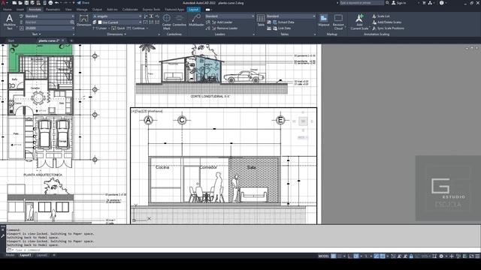Click the Share button in title bar
The width and height of the screenshot is (481, 270).
click(x=83, y=3)
